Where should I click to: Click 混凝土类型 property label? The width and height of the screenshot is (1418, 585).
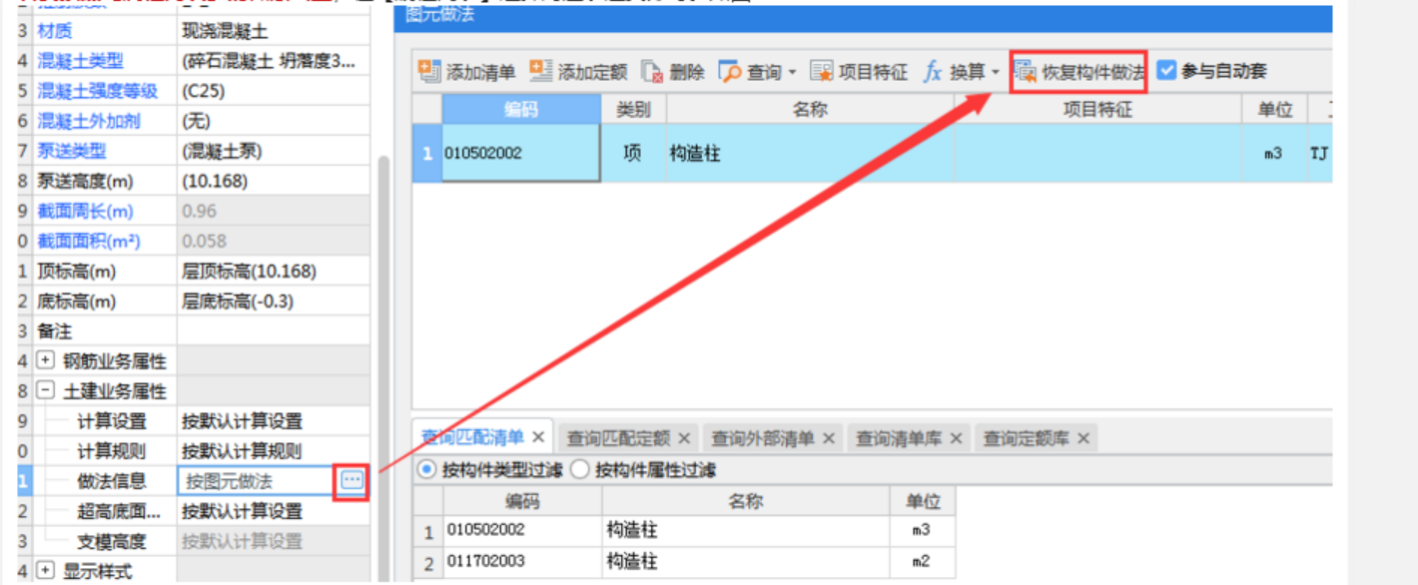[80, 62]
